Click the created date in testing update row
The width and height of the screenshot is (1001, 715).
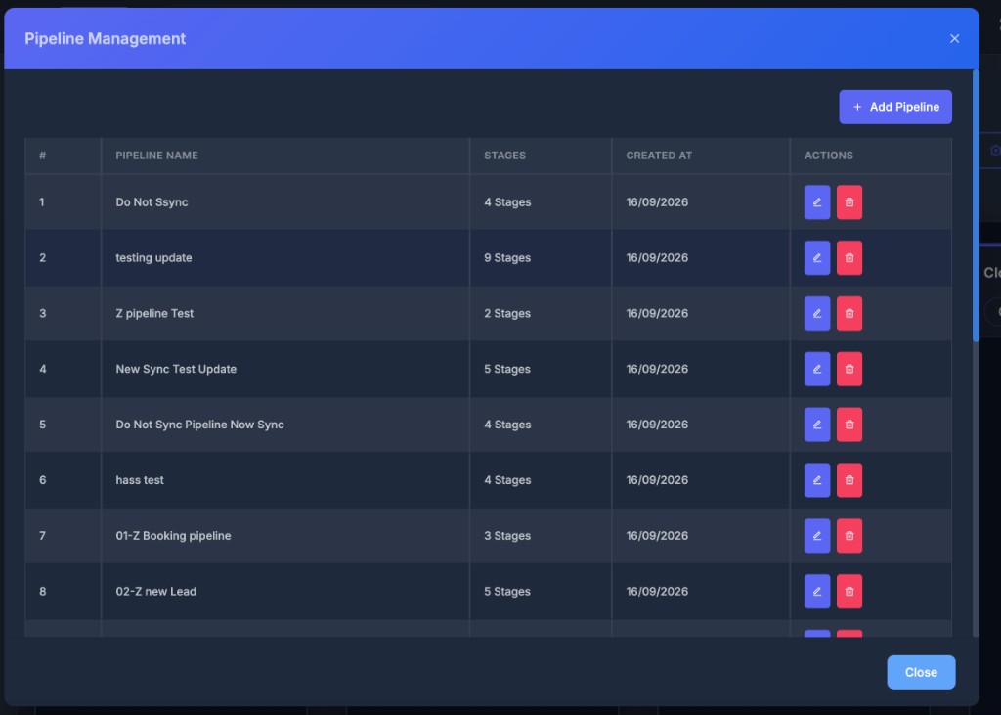[657, 257]
